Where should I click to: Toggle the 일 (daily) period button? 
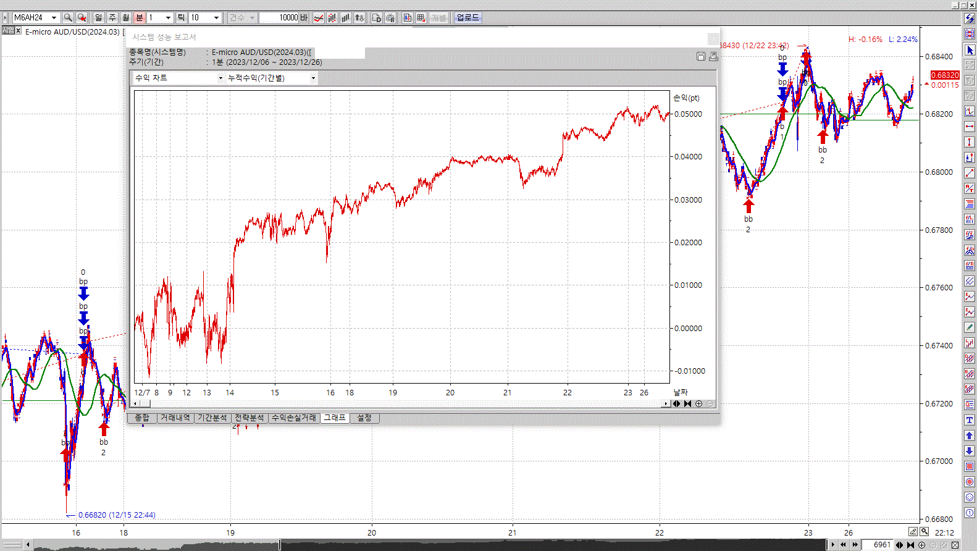point(99,18)
